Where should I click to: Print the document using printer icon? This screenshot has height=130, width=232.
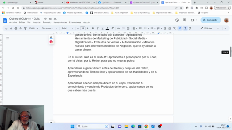(16, 28)
